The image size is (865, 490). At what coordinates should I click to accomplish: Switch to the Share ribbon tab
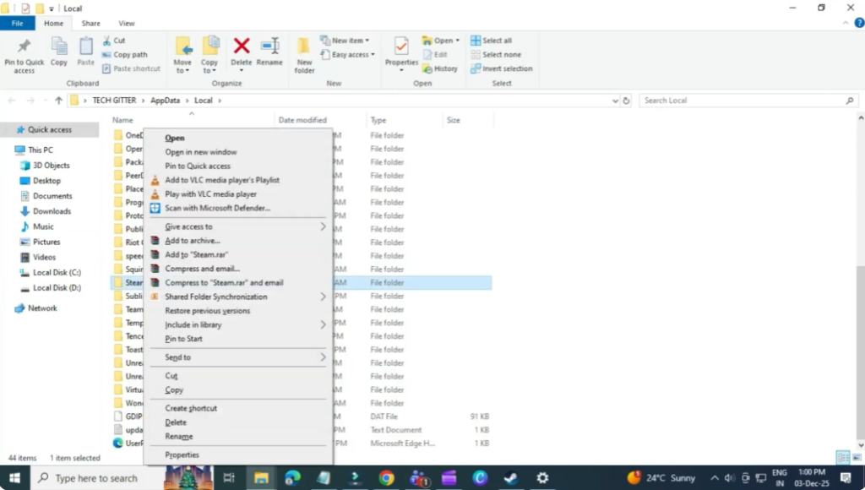coord(90,23)
